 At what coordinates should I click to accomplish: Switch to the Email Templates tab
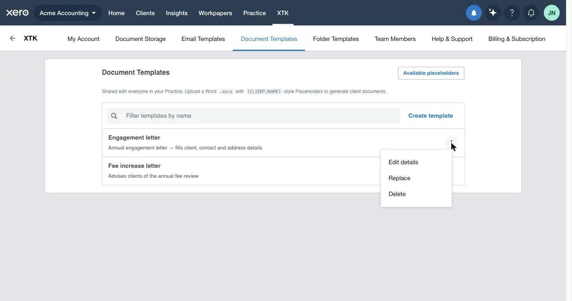[x=203, y=39]
